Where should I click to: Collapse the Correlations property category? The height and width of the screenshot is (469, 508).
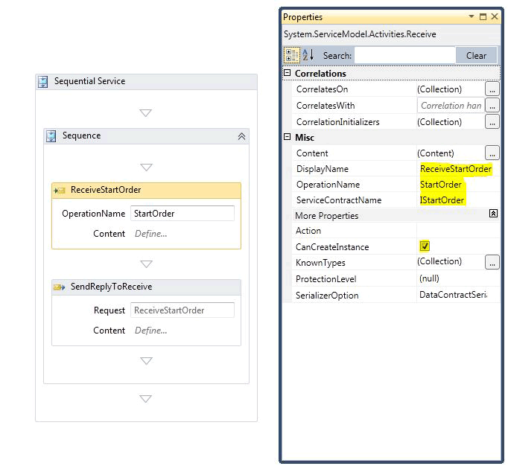click(287, 73)
